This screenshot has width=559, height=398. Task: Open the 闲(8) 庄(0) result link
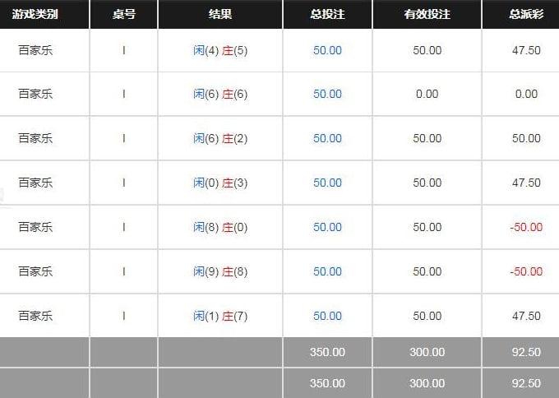[220, 228]
